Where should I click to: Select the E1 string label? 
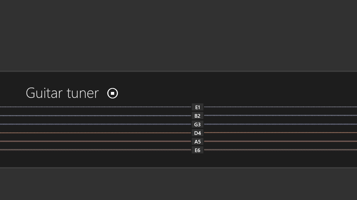pos(198,107)
